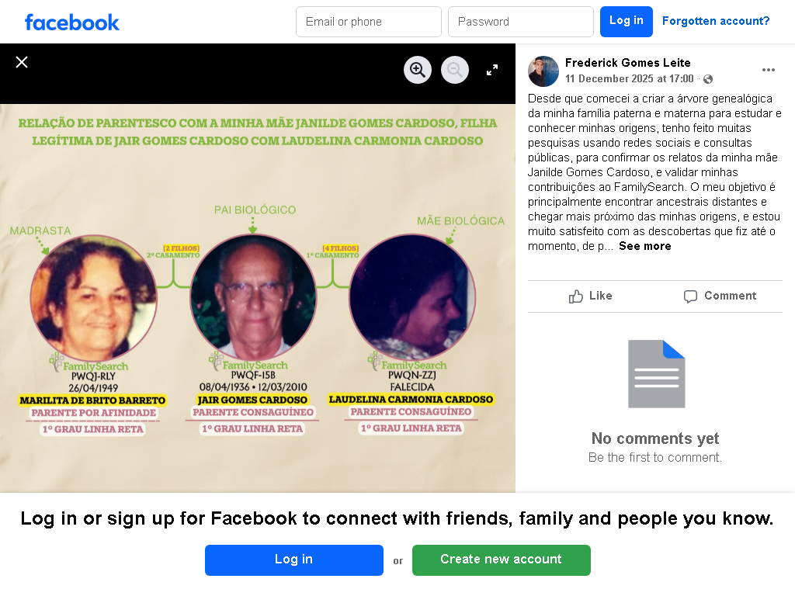Click the bottom banner Log in button
Screen dimensions: 795x596
point(294,560)
